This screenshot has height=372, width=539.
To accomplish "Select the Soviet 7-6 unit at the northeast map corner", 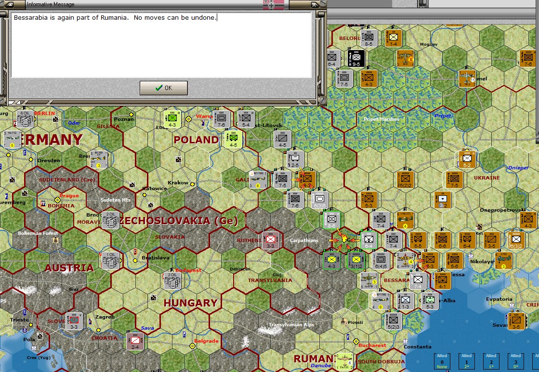I will click(x=528, y=58).
